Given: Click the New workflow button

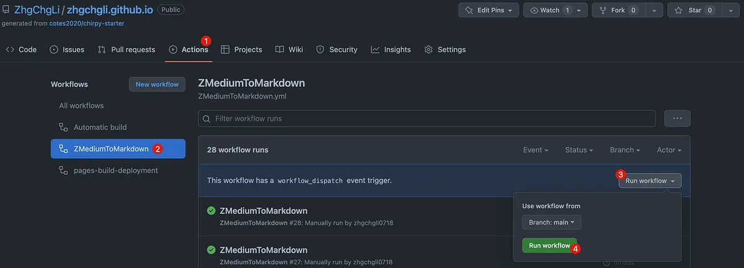Looking at the screenshot, I should click(x=157, y=84).
